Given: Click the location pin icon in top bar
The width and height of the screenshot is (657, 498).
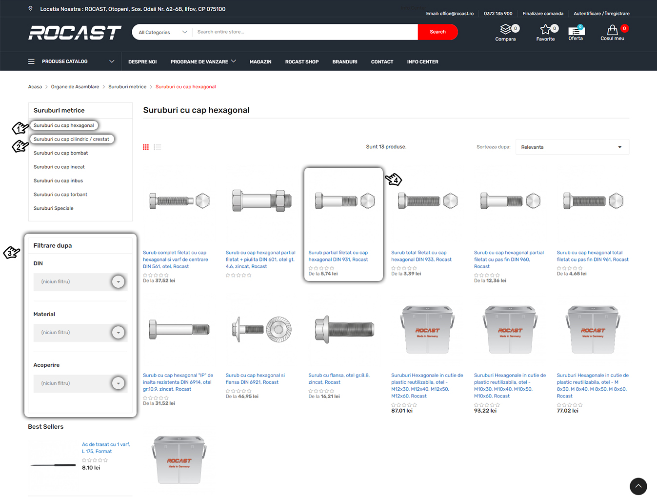Looking at the screenshot, I should coord(31,9).
